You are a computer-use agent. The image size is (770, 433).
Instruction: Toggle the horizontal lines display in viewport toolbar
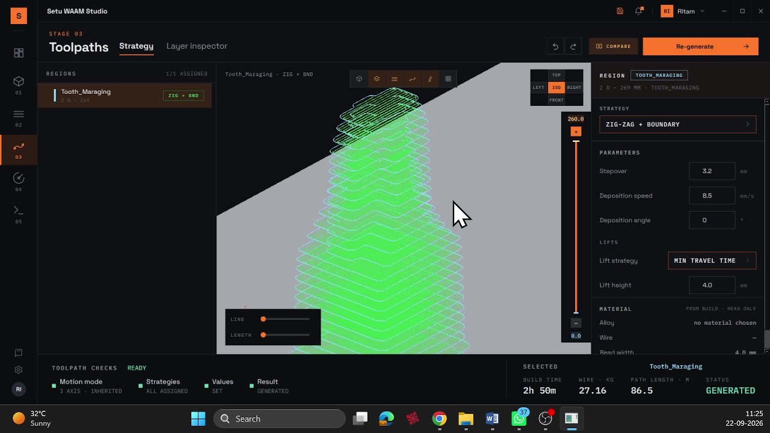pos(395,79)
